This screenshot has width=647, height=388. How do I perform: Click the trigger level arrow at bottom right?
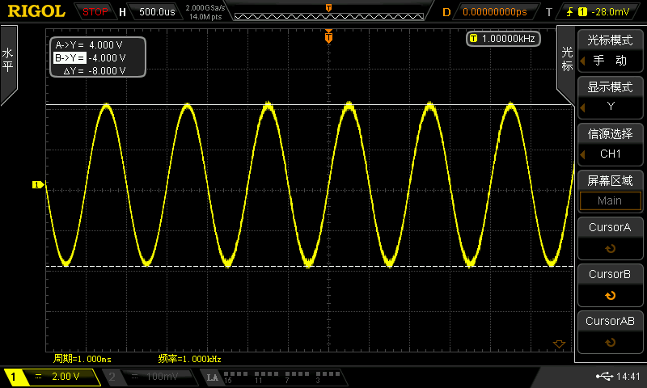click(x=558, y=344)
